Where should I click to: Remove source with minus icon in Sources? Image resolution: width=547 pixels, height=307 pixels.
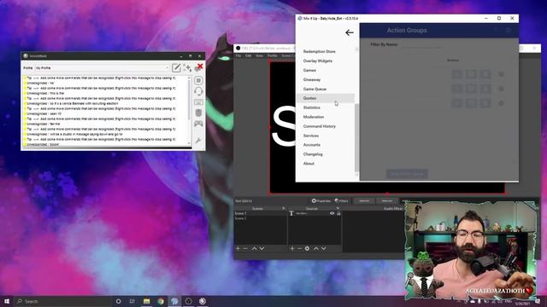click(x=299, y=248)
